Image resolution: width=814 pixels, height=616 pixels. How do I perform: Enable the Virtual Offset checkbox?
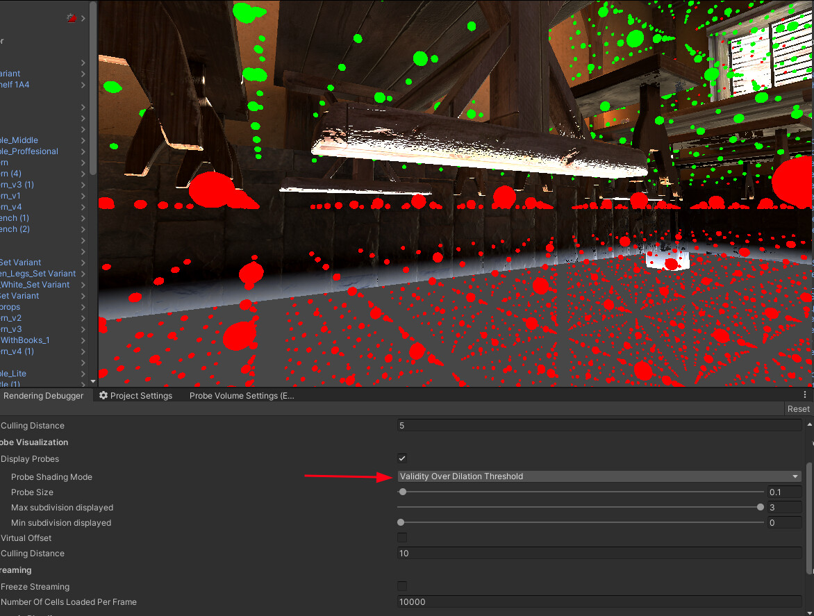pos(401,538)
